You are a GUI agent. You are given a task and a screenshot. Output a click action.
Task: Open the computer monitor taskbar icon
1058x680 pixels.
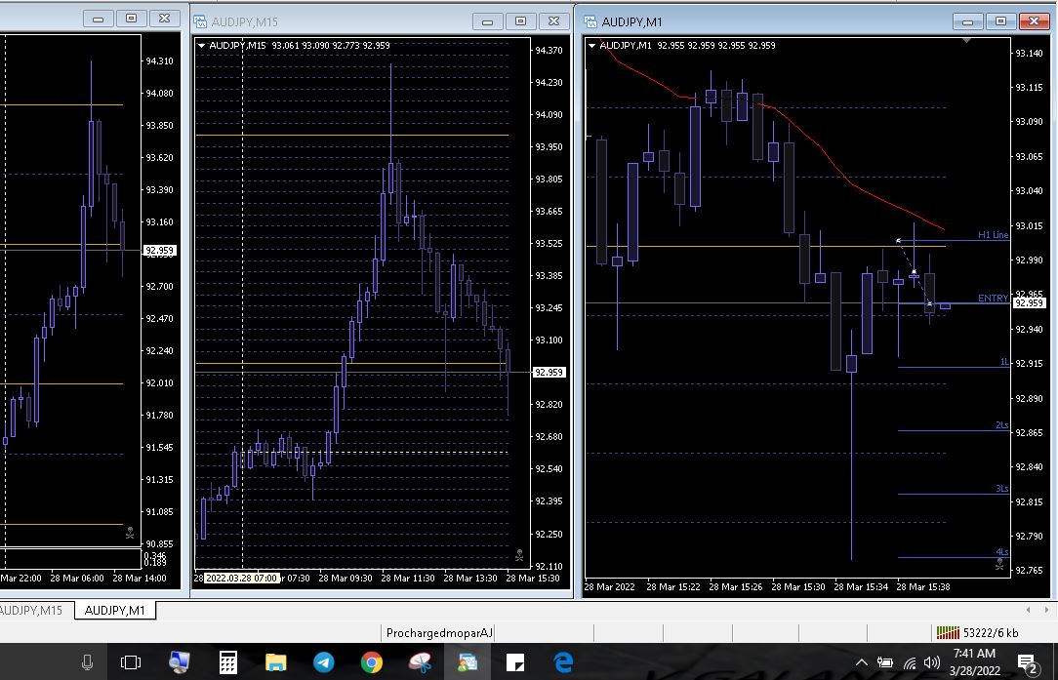tap(180, 662)
